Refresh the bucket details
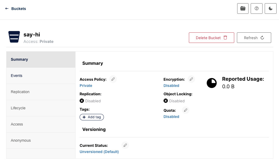The width and height of the screenshot is (279, 166). click(254, 38)
